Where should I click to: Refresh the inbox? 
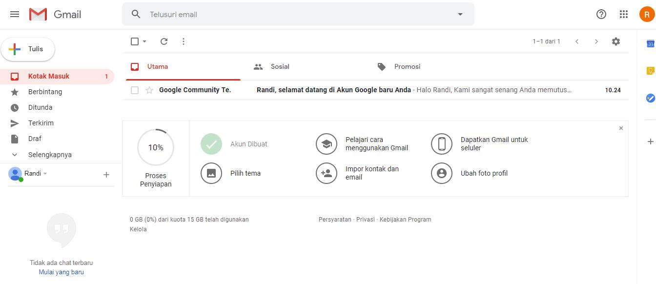(164, 41)
